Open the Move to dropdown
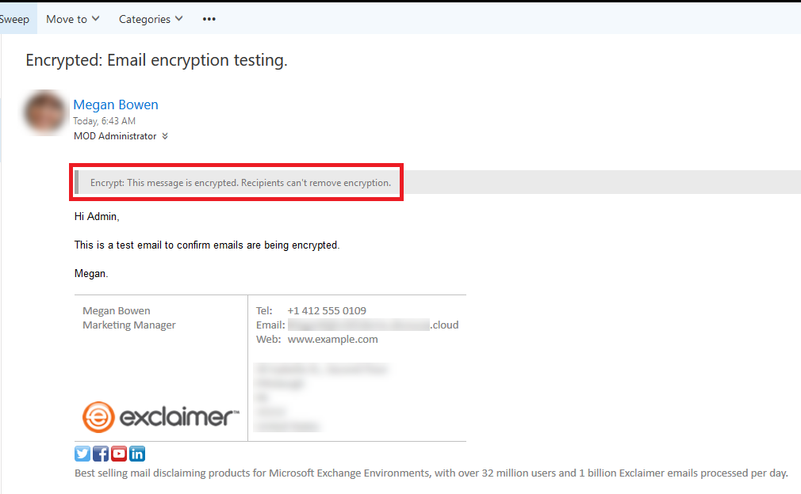 point(72,19)
